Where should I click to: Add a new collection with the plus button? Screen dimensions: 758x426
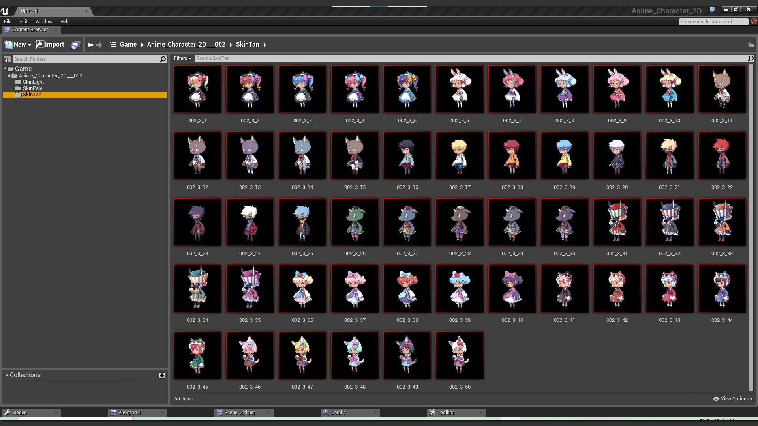pyautogui.click(x=162, y=375)
